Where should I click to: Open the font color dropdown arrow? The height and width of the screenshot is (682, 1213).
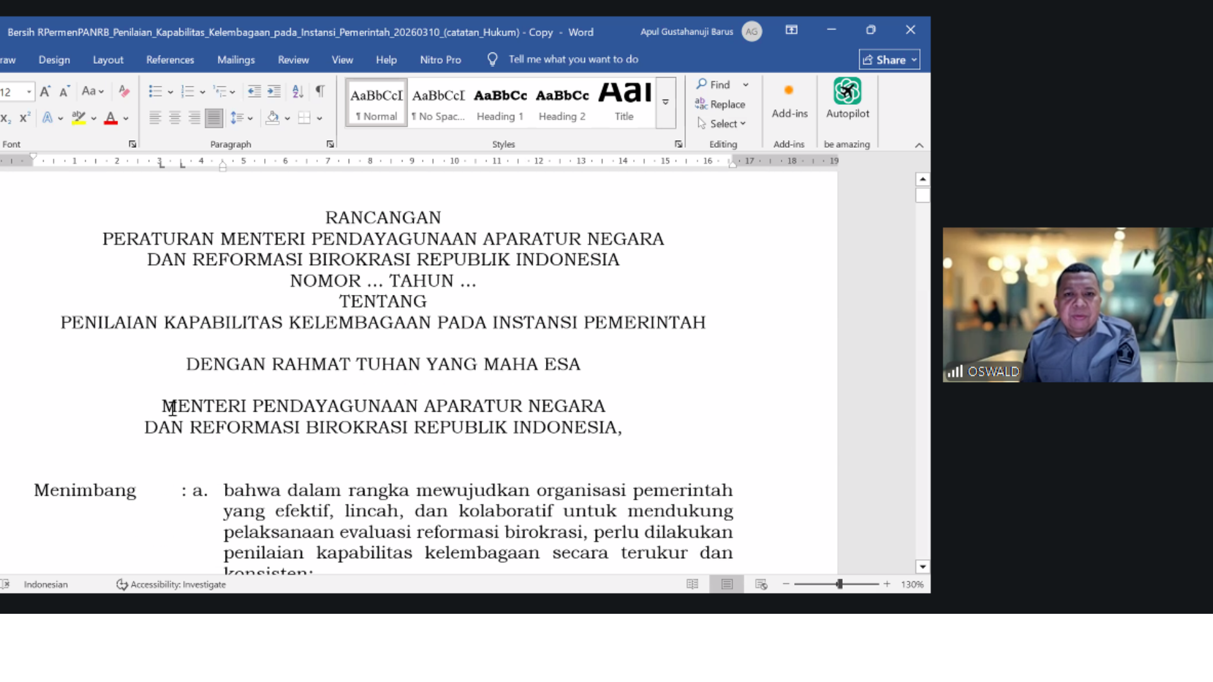tap(126, 118)
